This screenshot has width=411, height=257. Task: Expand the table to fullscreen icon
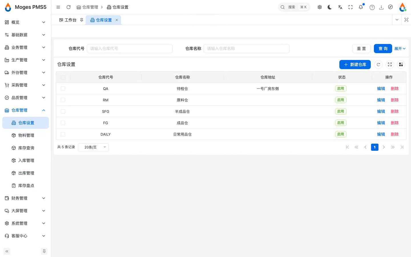tap(390, 65)
